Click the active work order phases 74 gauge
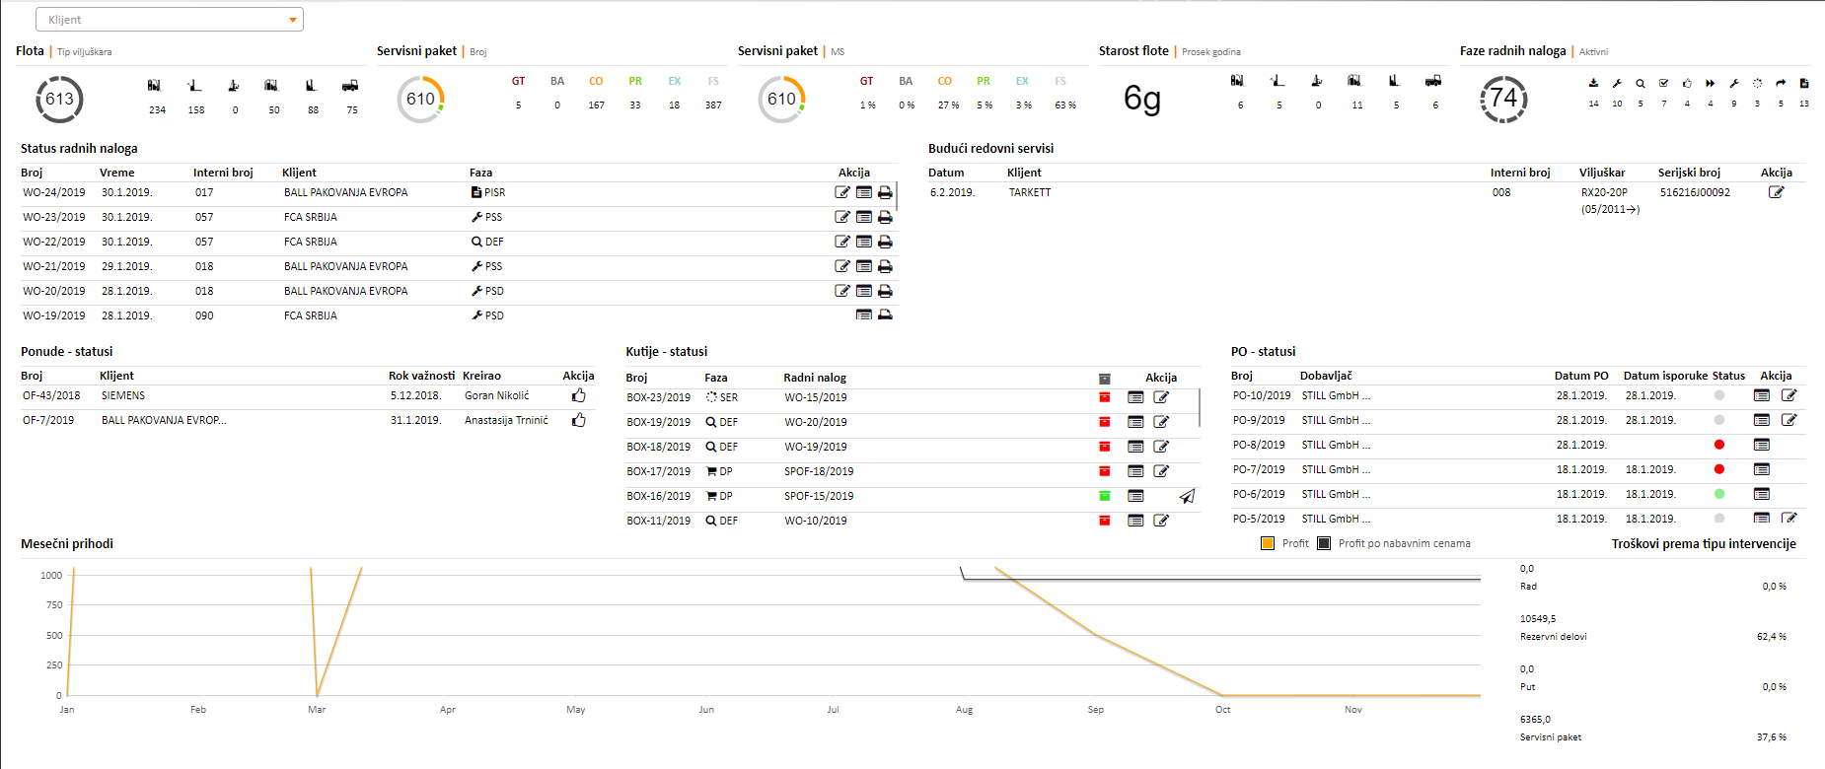 [1503, 99]
